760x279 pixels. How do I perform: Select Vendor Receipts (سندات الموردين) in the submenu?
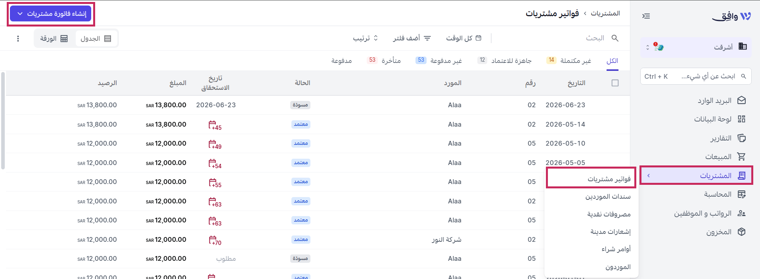click(608, 197)
